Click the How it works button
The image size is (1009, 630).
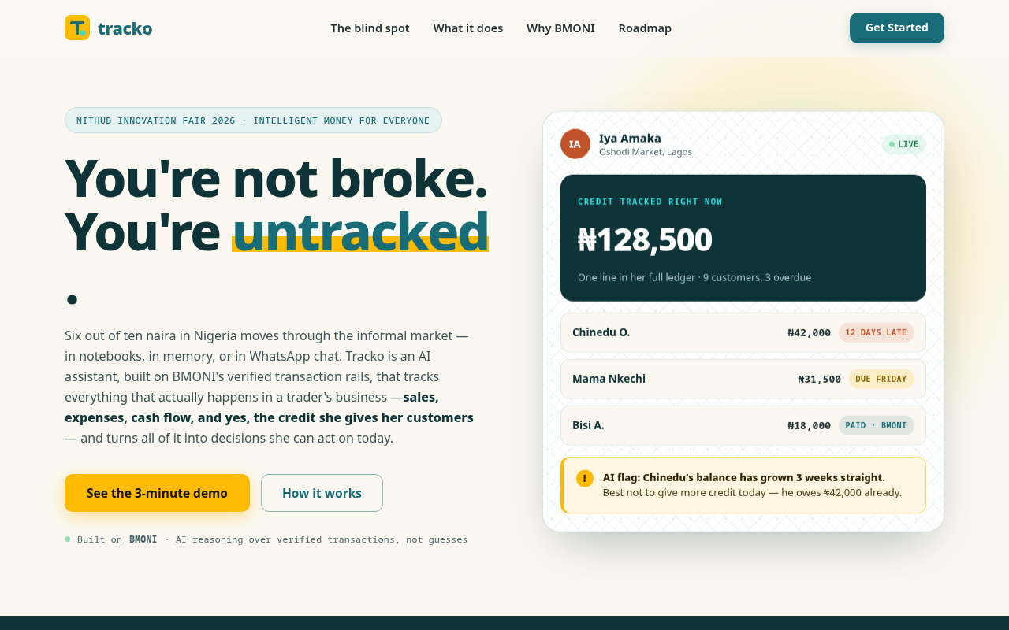click(322, 493)
